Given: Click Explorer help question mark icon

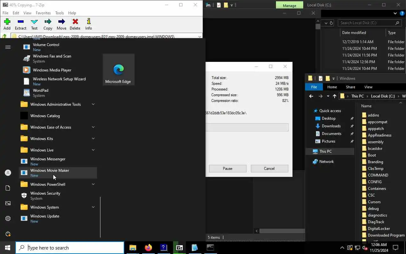Looking at the screenshot, I should (402, 14).
